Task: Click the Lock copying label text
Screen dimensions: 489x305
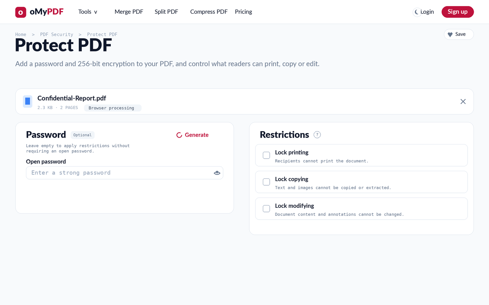Action: (x=291, y=179)
